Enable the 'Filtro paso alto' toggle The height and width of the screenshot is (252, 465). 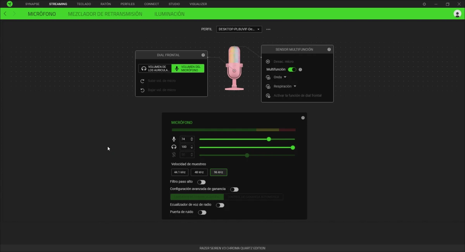pos(201,181)
